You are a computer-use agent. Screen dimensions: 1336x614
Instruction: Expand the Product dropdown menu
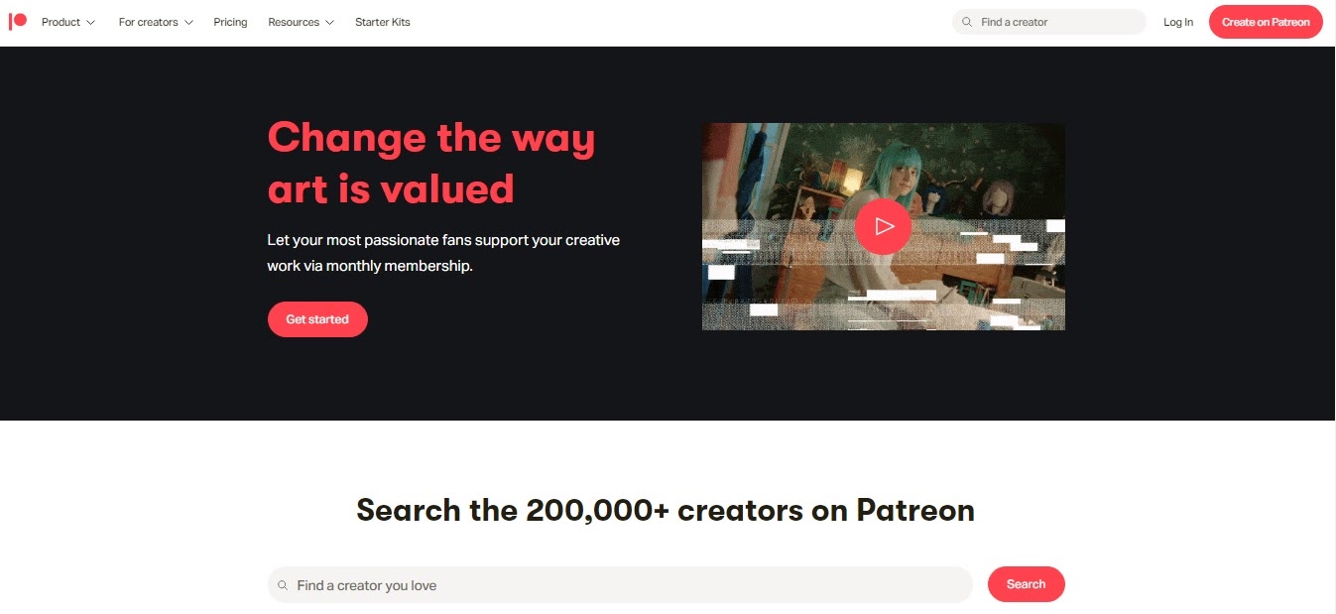[68, 22]
